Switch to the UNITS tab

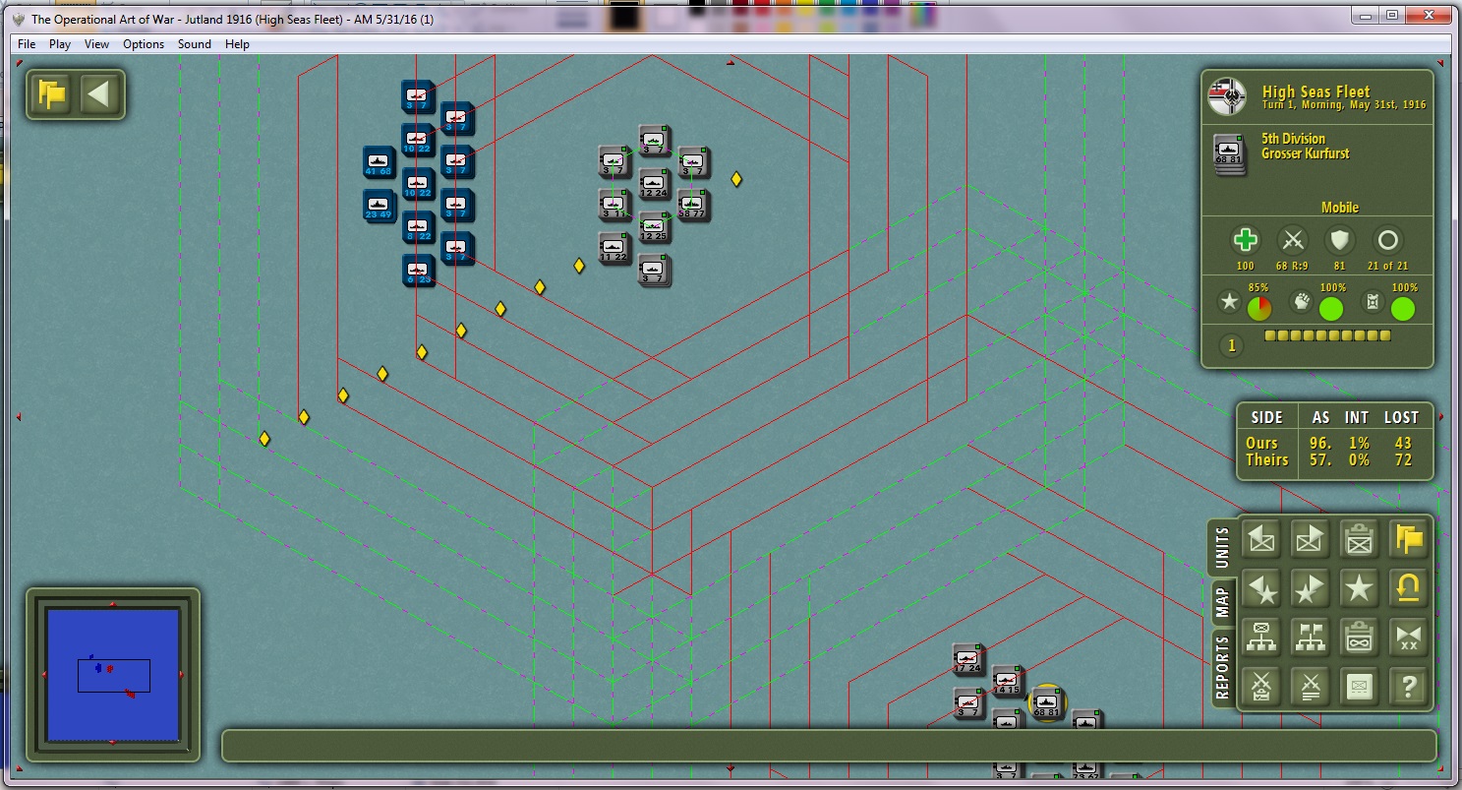(x=1222, y=548)
